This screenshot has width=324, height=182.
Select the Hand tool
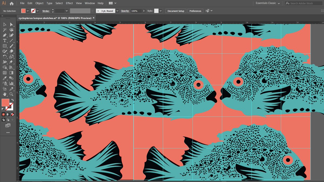coord(5,94)
